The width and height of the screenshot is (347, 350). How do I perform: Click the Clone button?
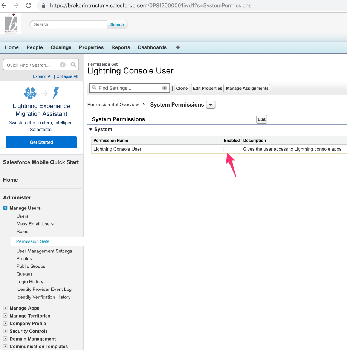(182, 88)
